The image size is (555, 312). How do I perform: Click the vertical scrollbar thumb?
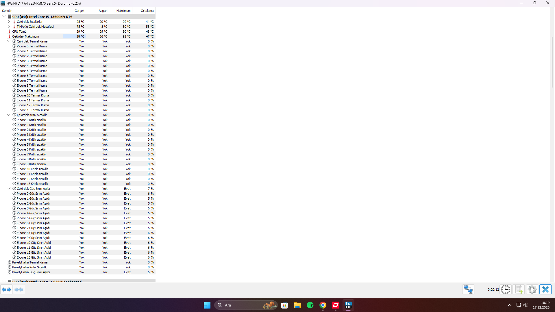[552, 62]
